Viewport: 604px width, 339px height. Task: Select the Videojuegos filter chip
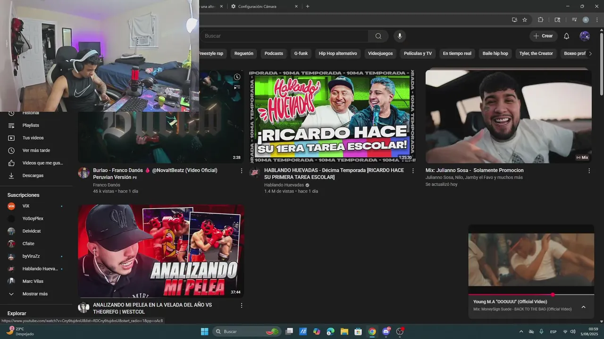(x=380, y=54)
